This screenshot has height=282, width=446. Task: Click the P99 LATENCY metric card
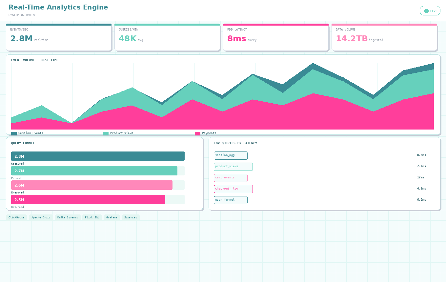click(x=276, y=37)
